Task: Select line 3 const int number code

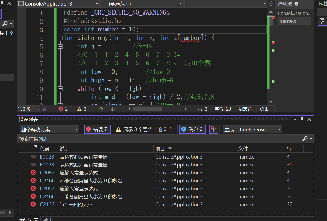Action: pos(101,29)
